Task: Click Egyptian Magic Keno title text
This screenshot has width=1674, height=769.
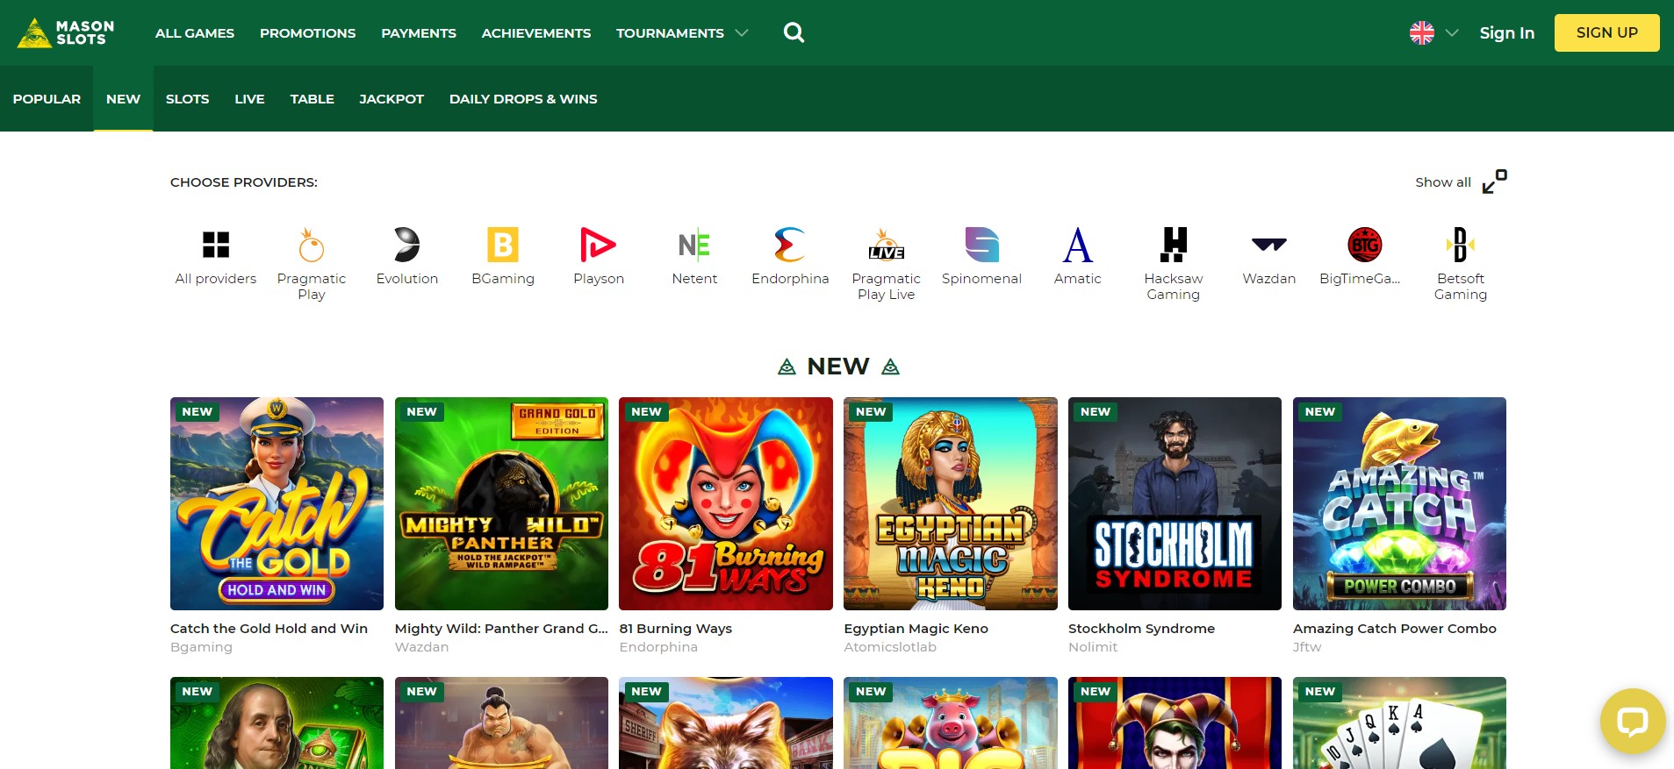Action: pos(916,628)
